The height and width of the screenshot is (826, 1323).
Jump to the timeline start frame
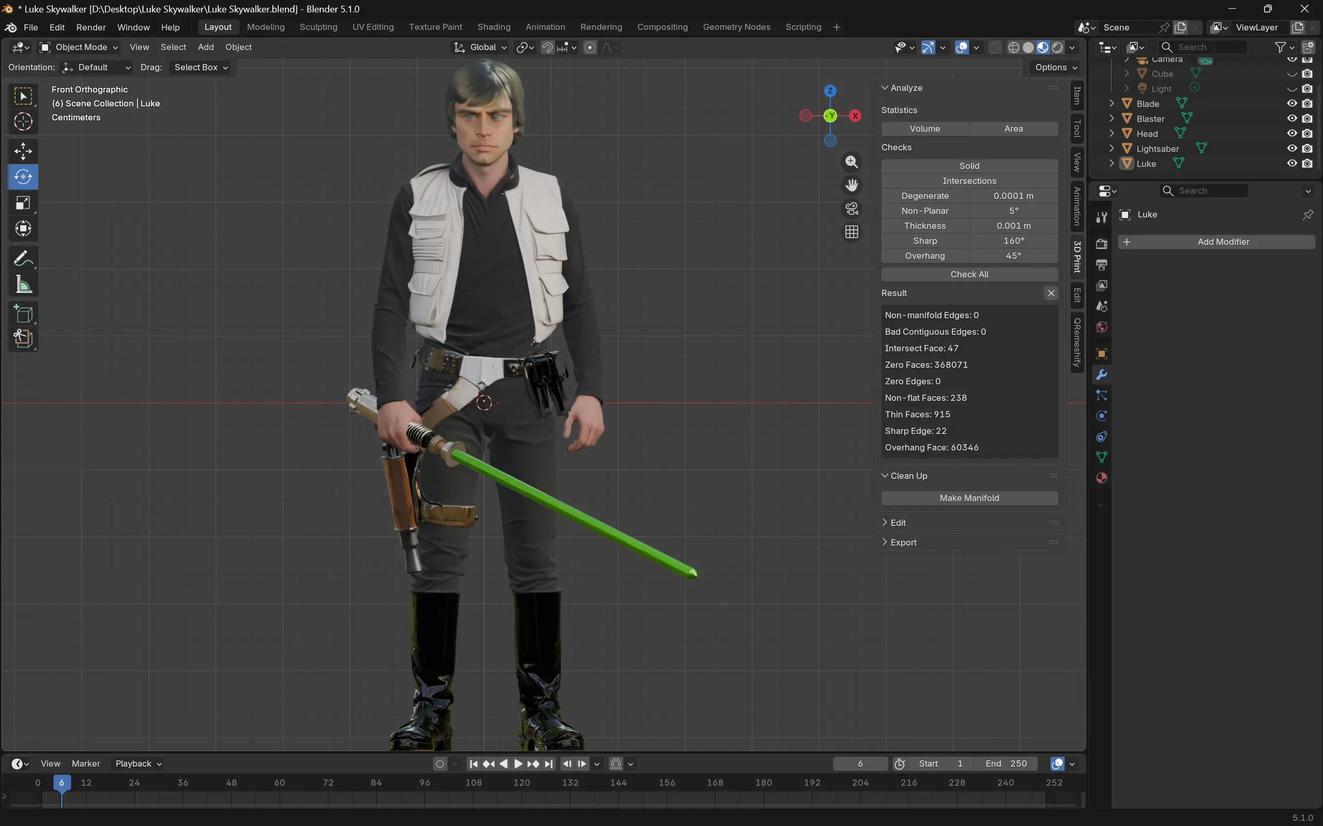(x=474, y=763)
